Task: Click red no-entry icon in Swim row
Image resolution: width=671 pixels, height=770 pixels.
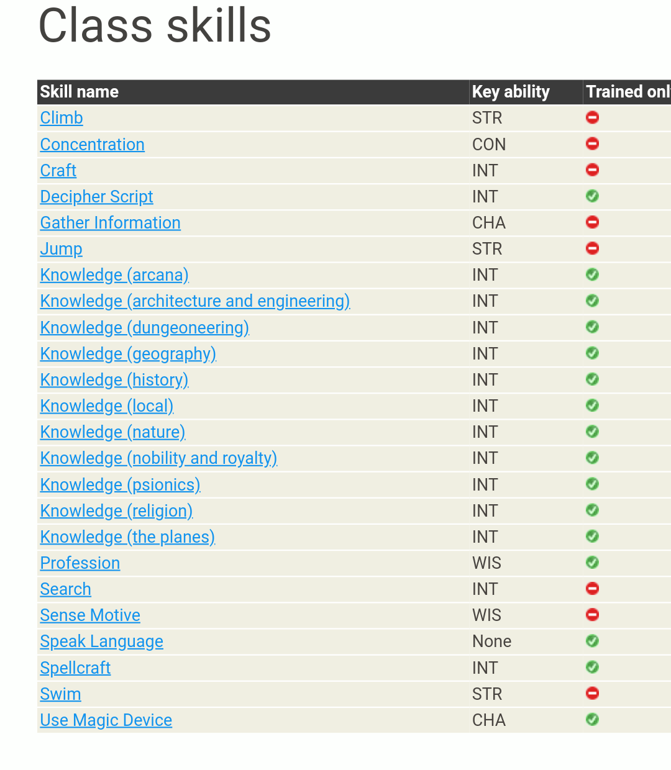Action: 592,693
